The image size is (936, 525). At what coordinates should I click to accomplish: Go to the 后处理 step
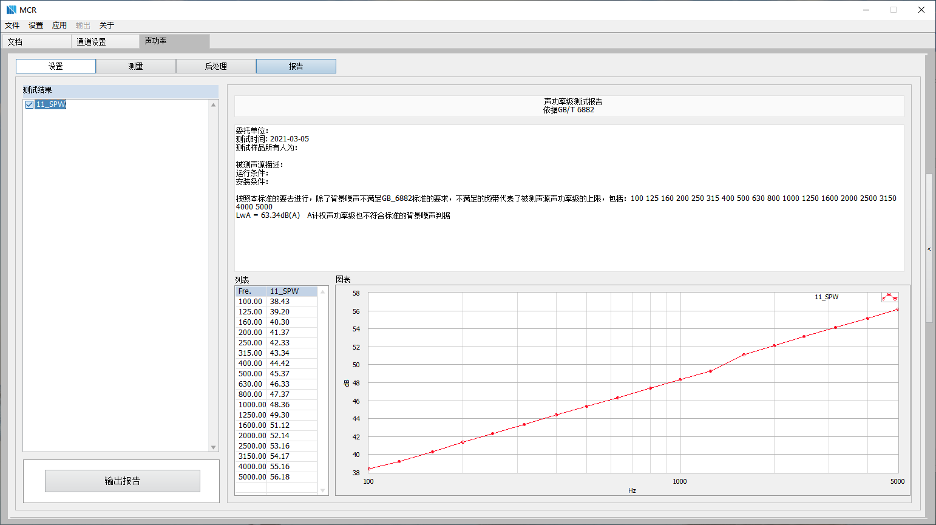pyautogui.click(x=215, y=66)
